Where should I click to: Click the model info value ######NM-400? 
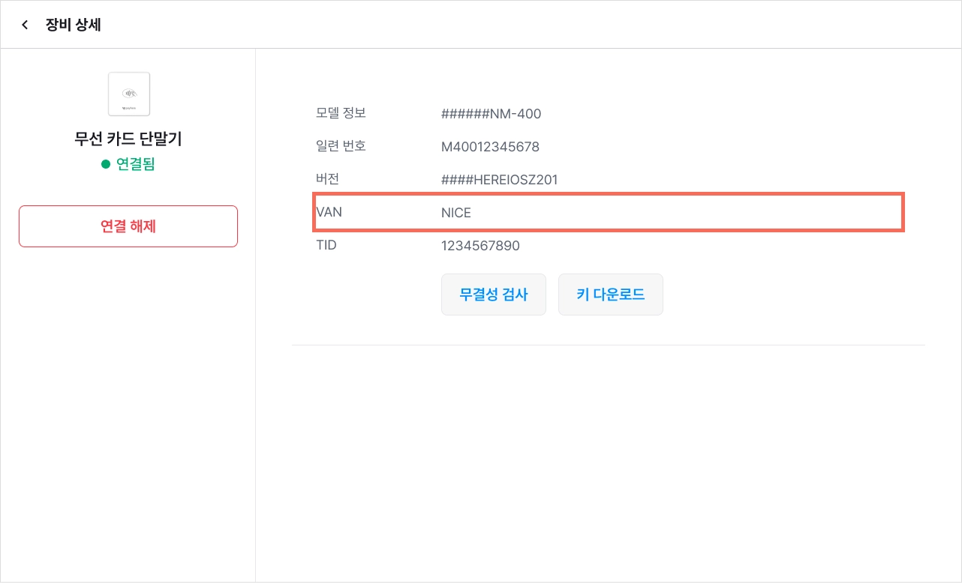(492, 114)
